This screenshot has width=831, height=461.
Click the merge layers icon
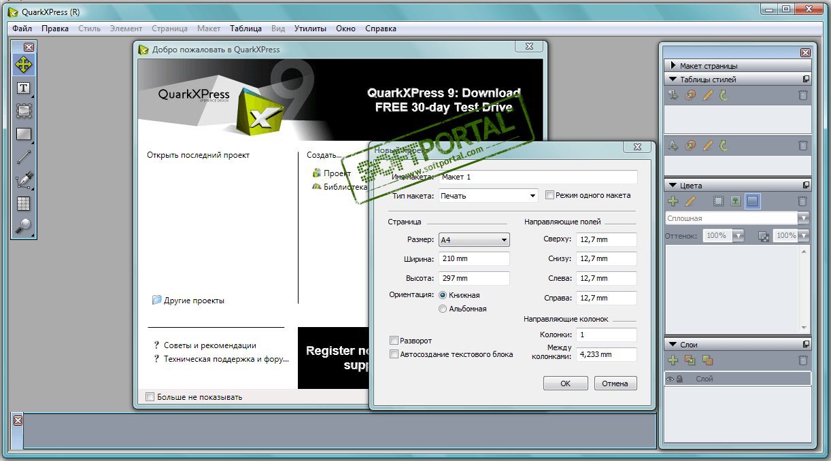click(x=707, y=360)
